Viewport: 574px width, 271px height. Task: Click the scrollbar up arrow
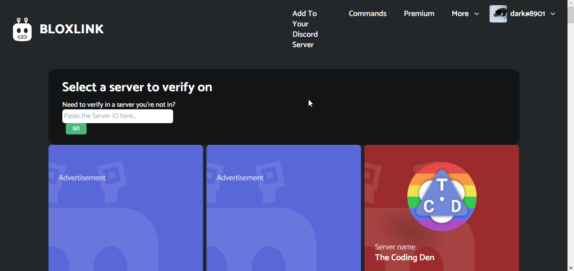571,3
